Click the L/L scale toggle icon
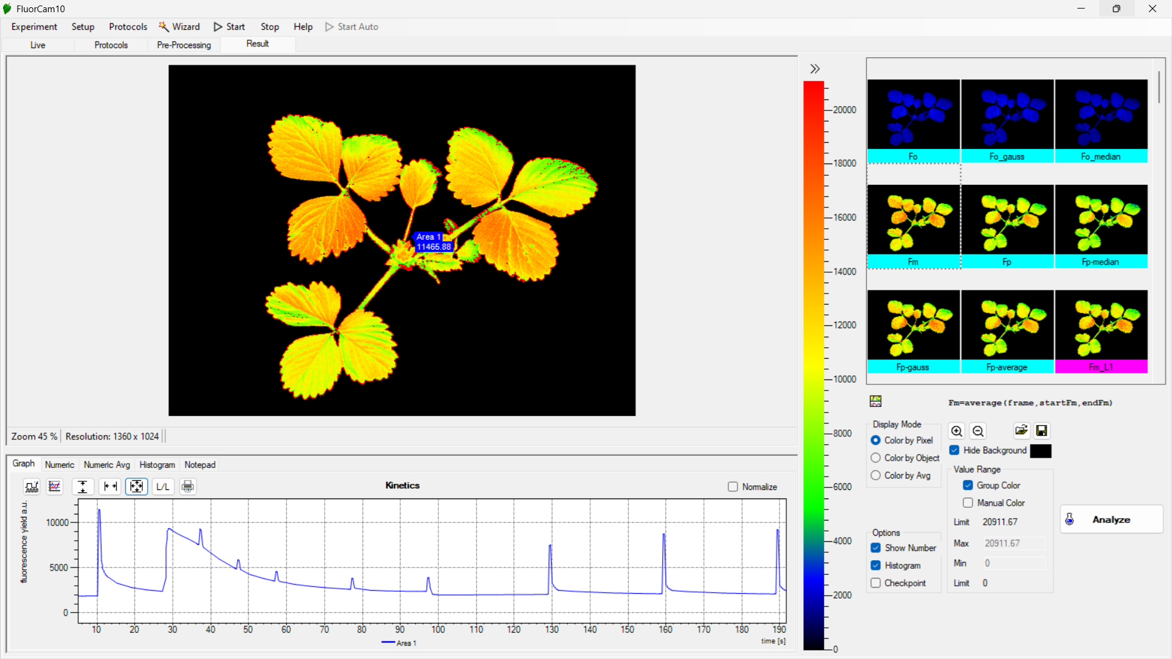This screenshot has height=659, width=1172. click(162, 486)
